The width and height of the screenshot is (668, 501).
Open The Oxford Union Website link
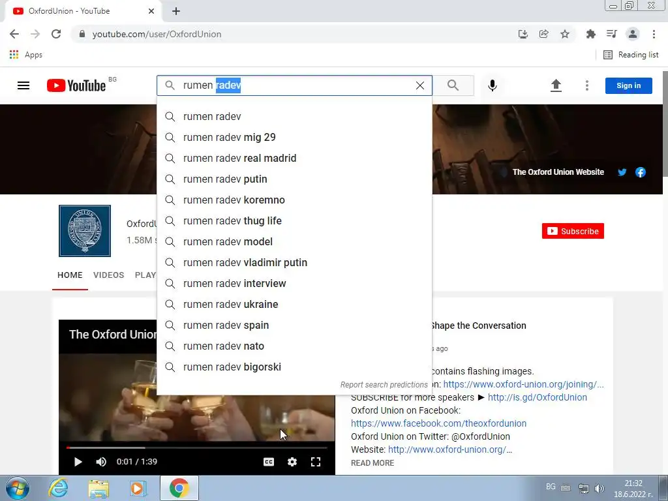coord(558,172)
